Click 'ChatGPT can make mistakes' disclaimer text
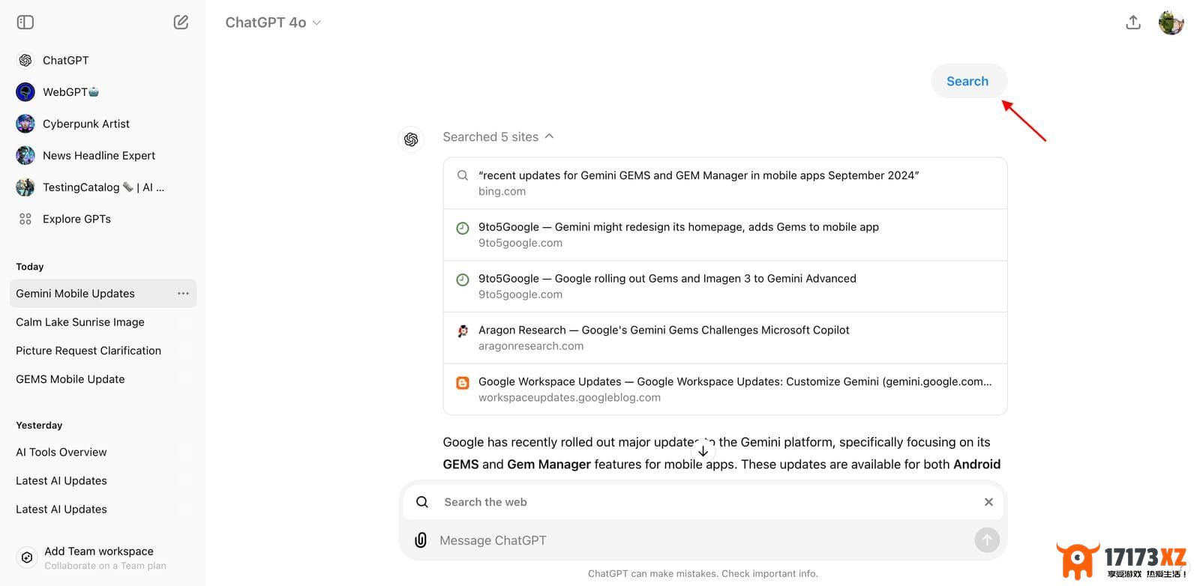This screenshot has height=586, width=1200. (703, 573)
